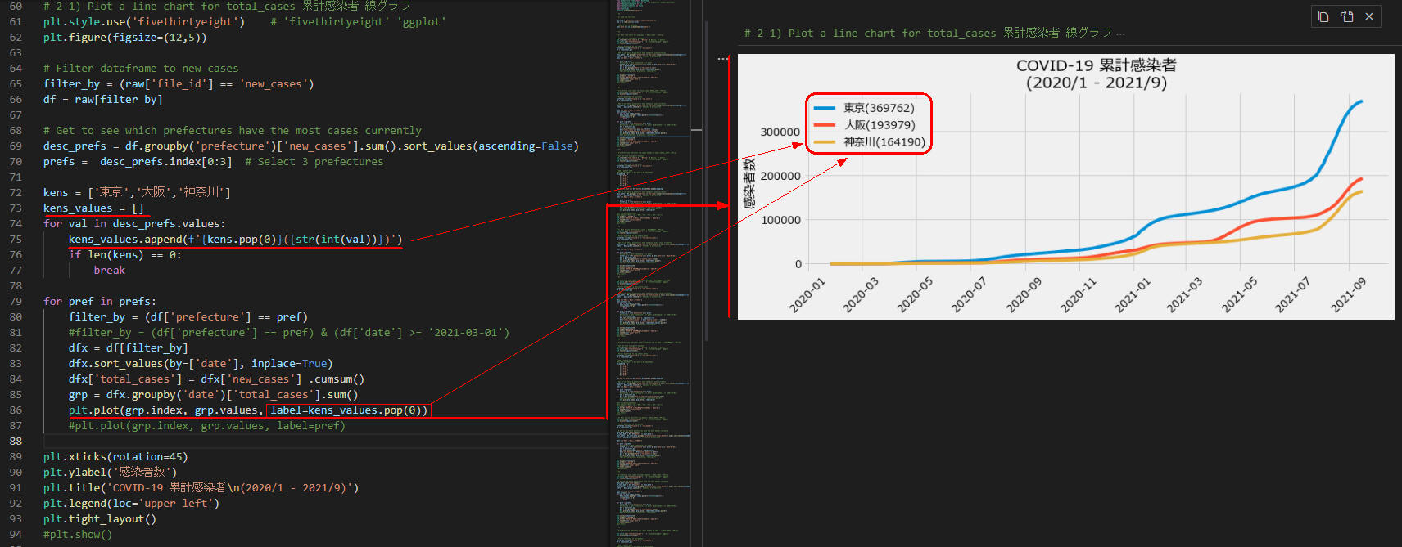Viewport: 1402px width, 547px height.
Task: Open the ellipsis menu left of the plot
Action: tap(722, 59)
